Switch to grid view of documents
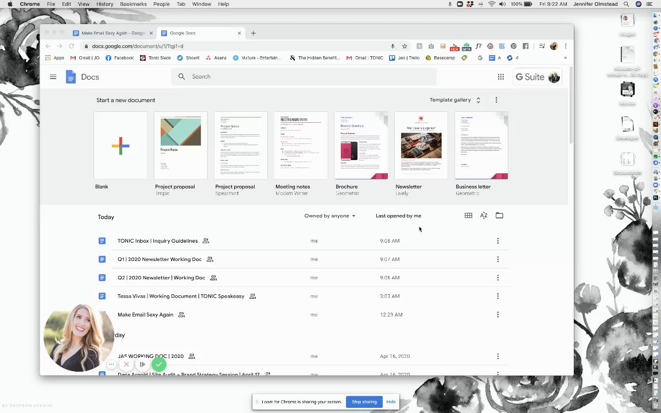The height and width of the screenshot is (413, 661). [468, 215]
